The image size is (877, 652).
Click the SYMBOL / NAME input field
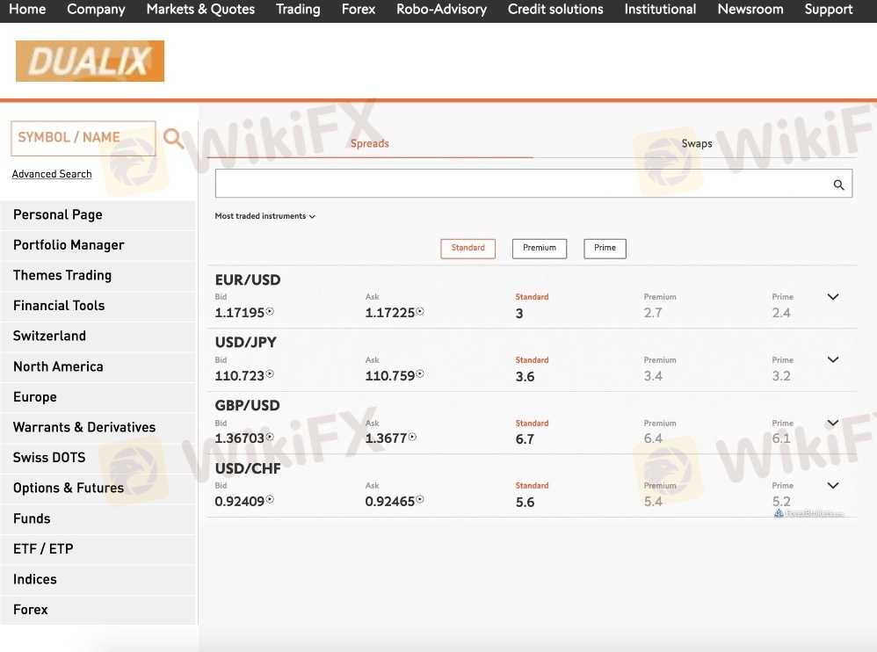[83, 138]
